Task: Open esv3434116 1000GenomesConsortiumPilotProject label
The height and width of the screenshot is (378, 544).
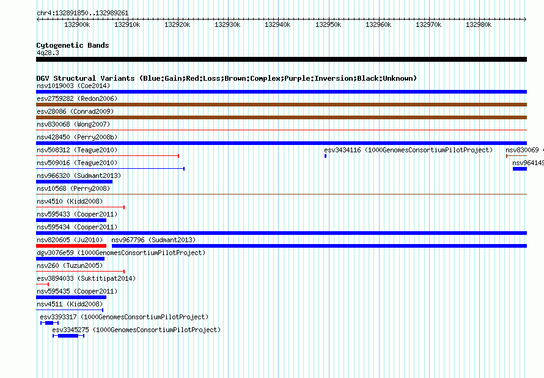Action: (408, 150)
